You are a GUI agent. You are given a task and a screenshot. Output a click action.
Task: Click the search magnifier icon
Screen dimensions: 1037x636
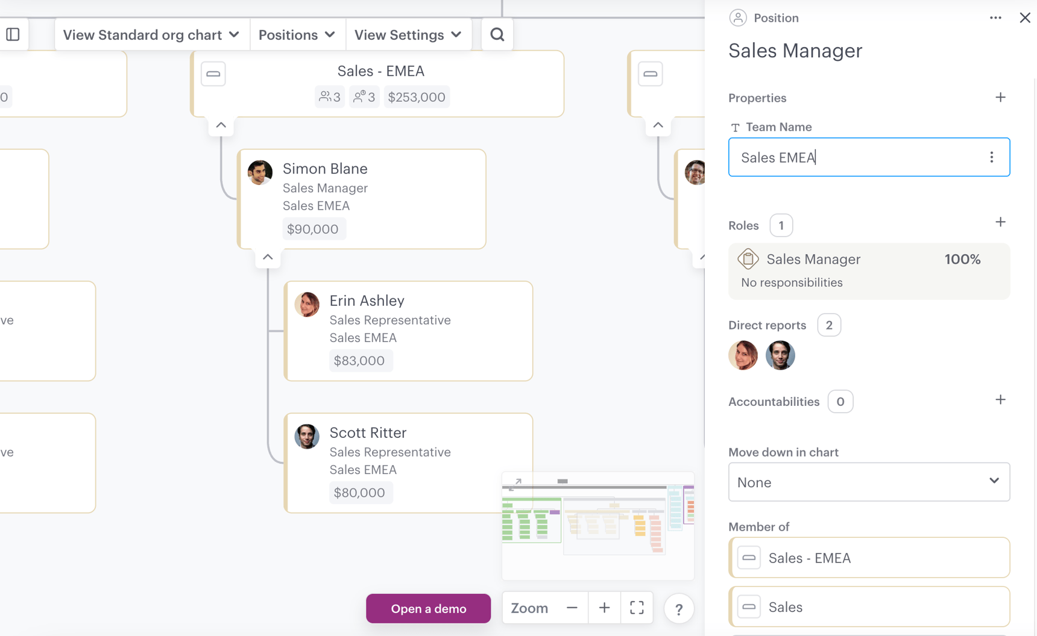(x=497, y=35)
